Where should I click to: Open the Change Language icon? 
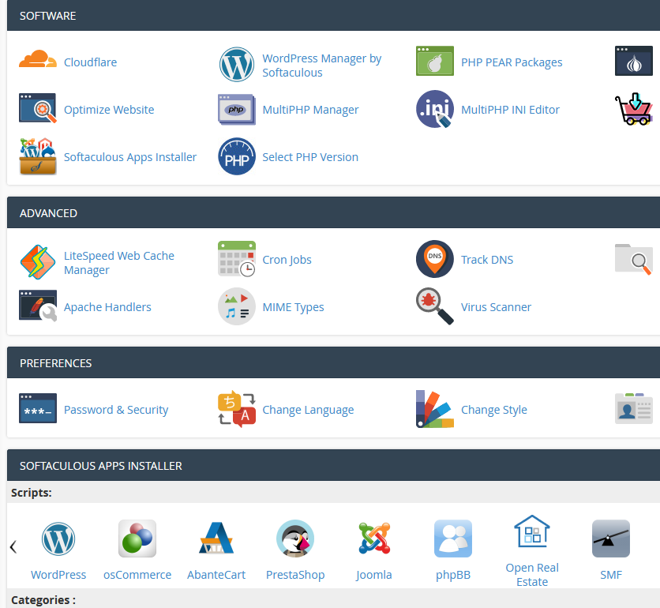[x=235, y=409]
